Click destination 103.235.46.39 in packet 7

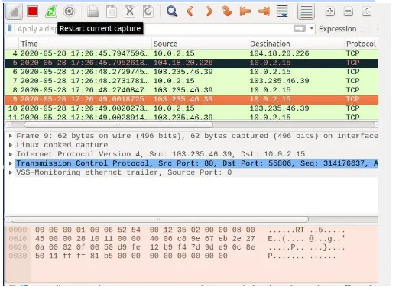coord(279,81)
